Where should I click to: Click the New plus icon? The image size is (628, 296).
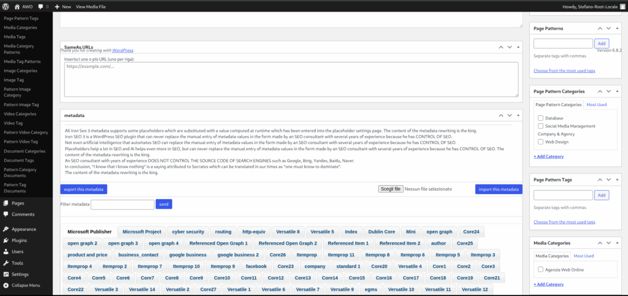pyautogui.click(x=57, y=7)
